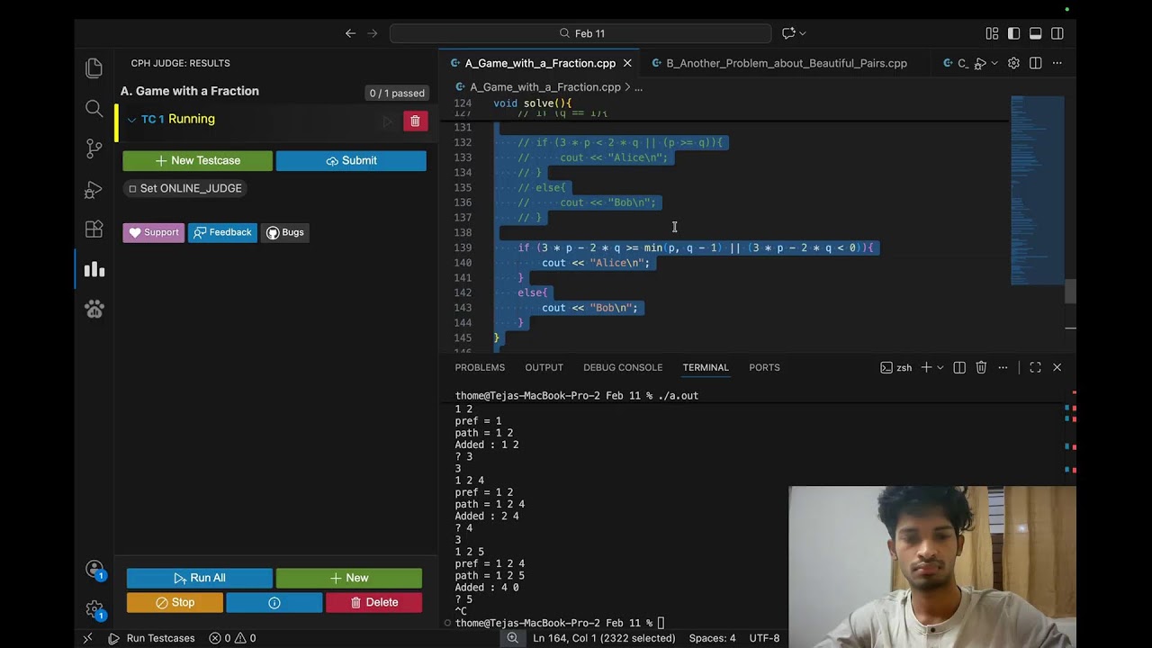
Task: Switch to A_Game_with_a_Fraction.cpp tab
Action: point(539,63)
